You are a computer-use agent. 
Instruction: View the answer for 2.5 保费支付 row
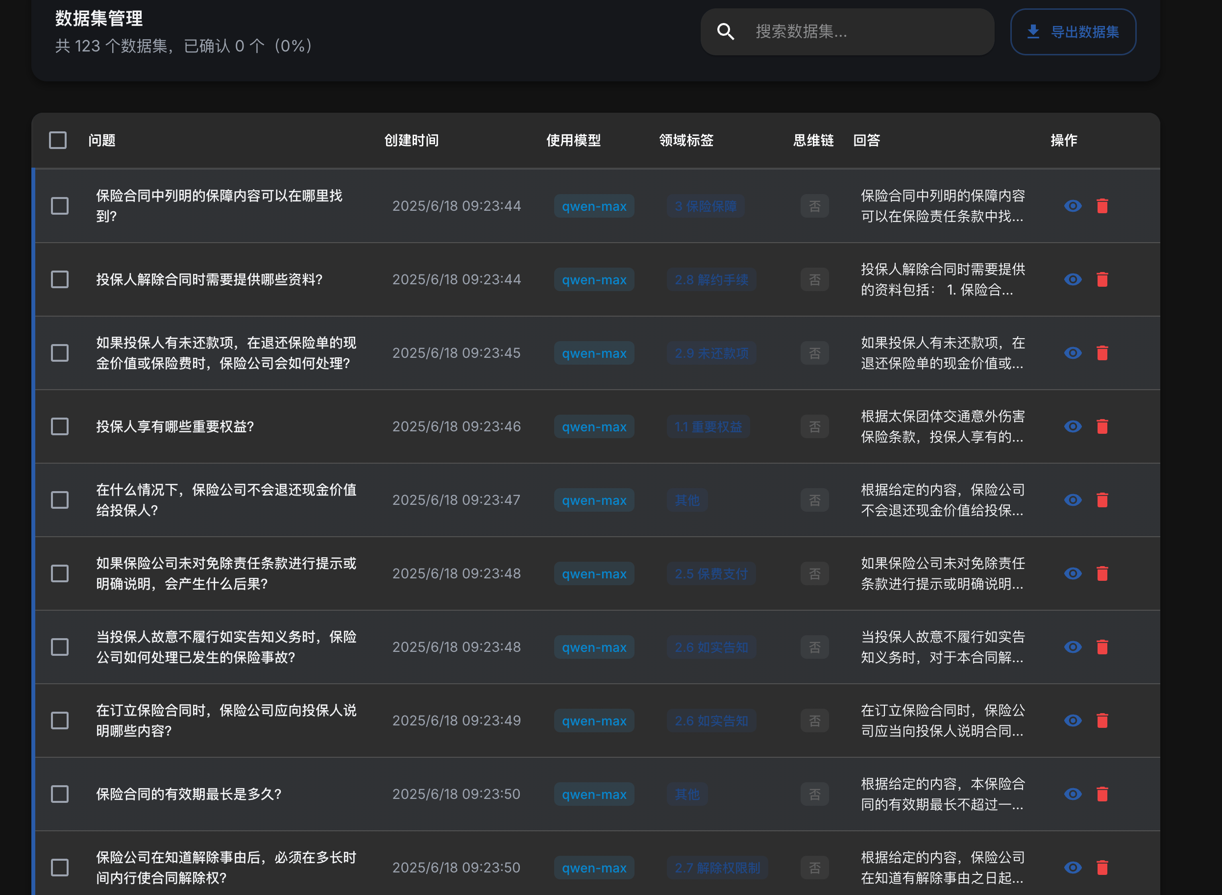click(x=1074, y=573)
